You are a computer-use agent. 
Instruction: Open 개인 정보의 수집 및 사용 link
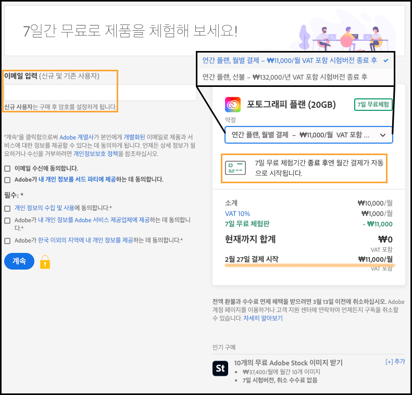coord(44,208)
